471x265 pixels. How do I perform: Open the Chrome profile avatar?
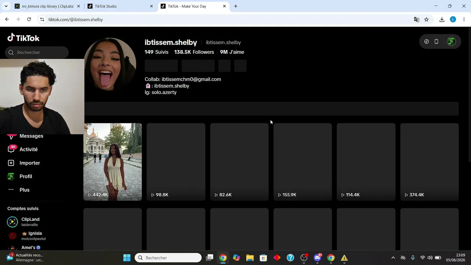(x=453, y=20)
